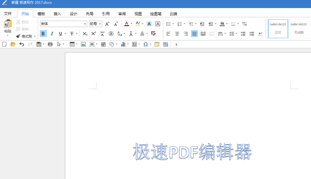The width and height of the screenshot is (311, 179).
Task: Apply superscript formatting (X¹)
Action: [93, 34]
